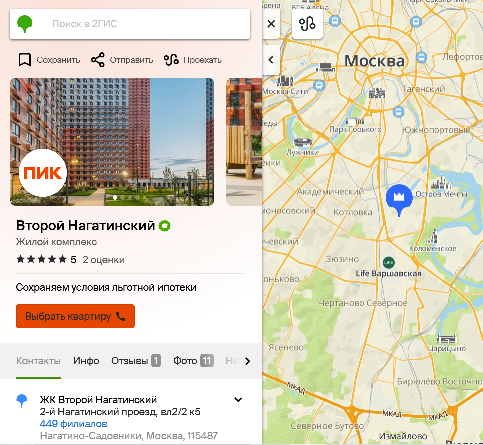Click the Измайлово label on the map
Screen dimensions: 483x445
(x=403, y=436)
